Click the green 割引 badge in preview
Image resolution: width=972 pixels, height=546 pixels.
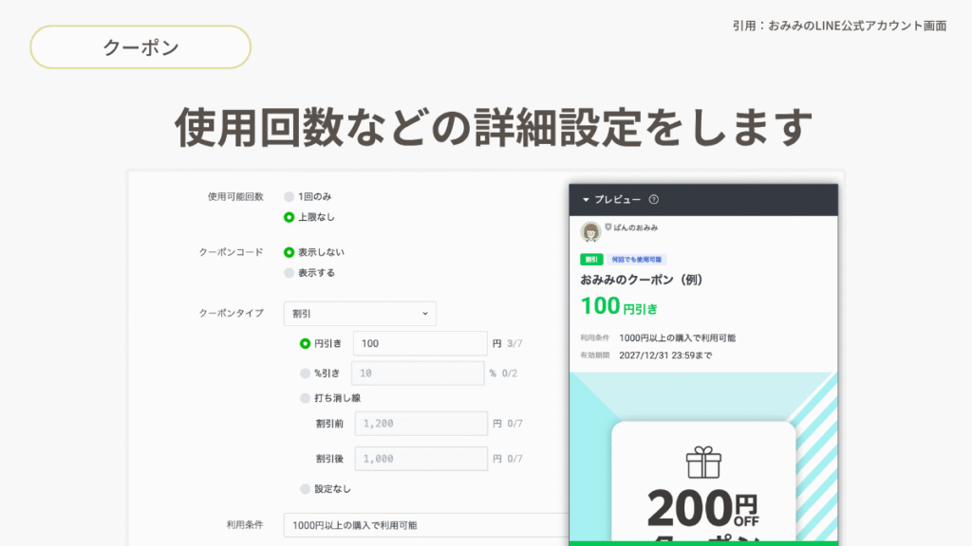click(x=590, y=260)
